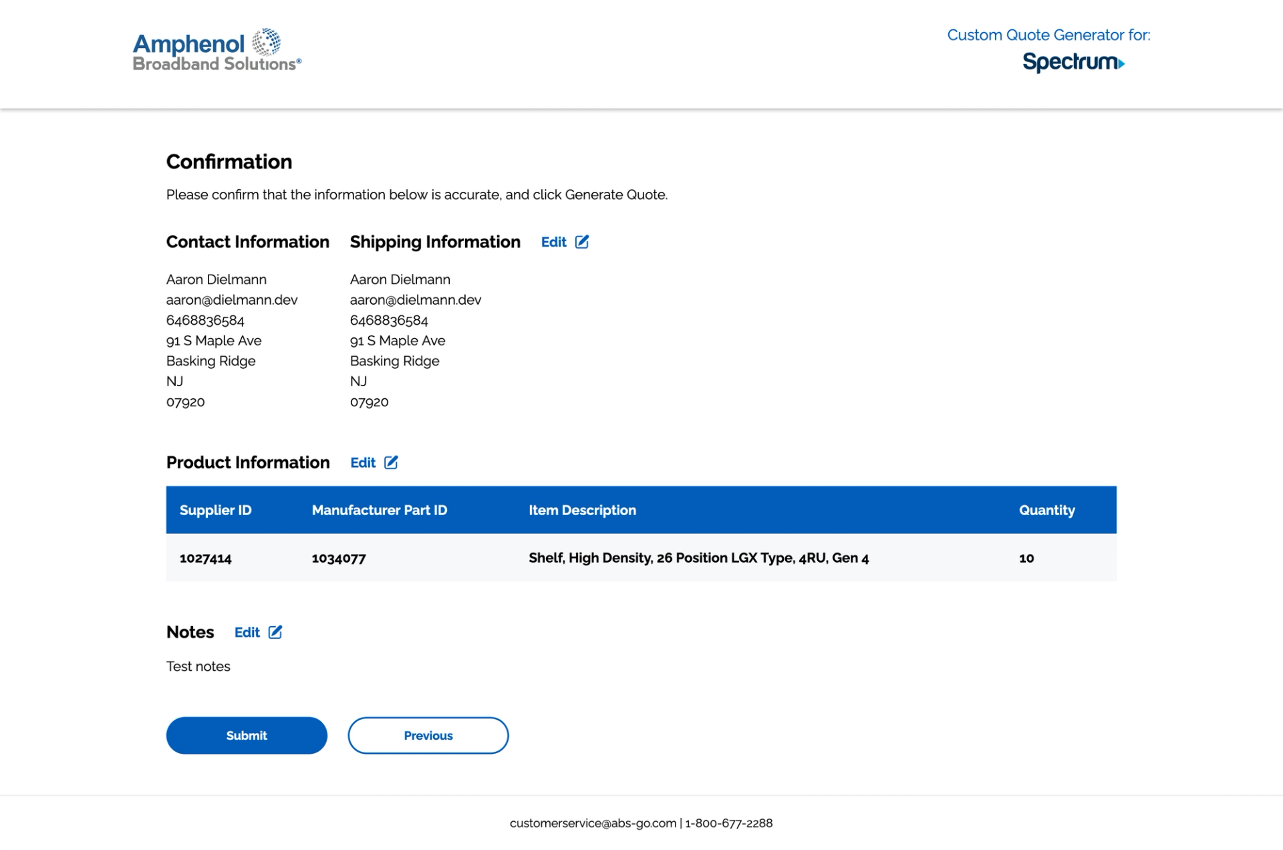Click Edit link for Shipping Information
The width and height of the screenshot is (1283, 850).
(x=553, y=242)
